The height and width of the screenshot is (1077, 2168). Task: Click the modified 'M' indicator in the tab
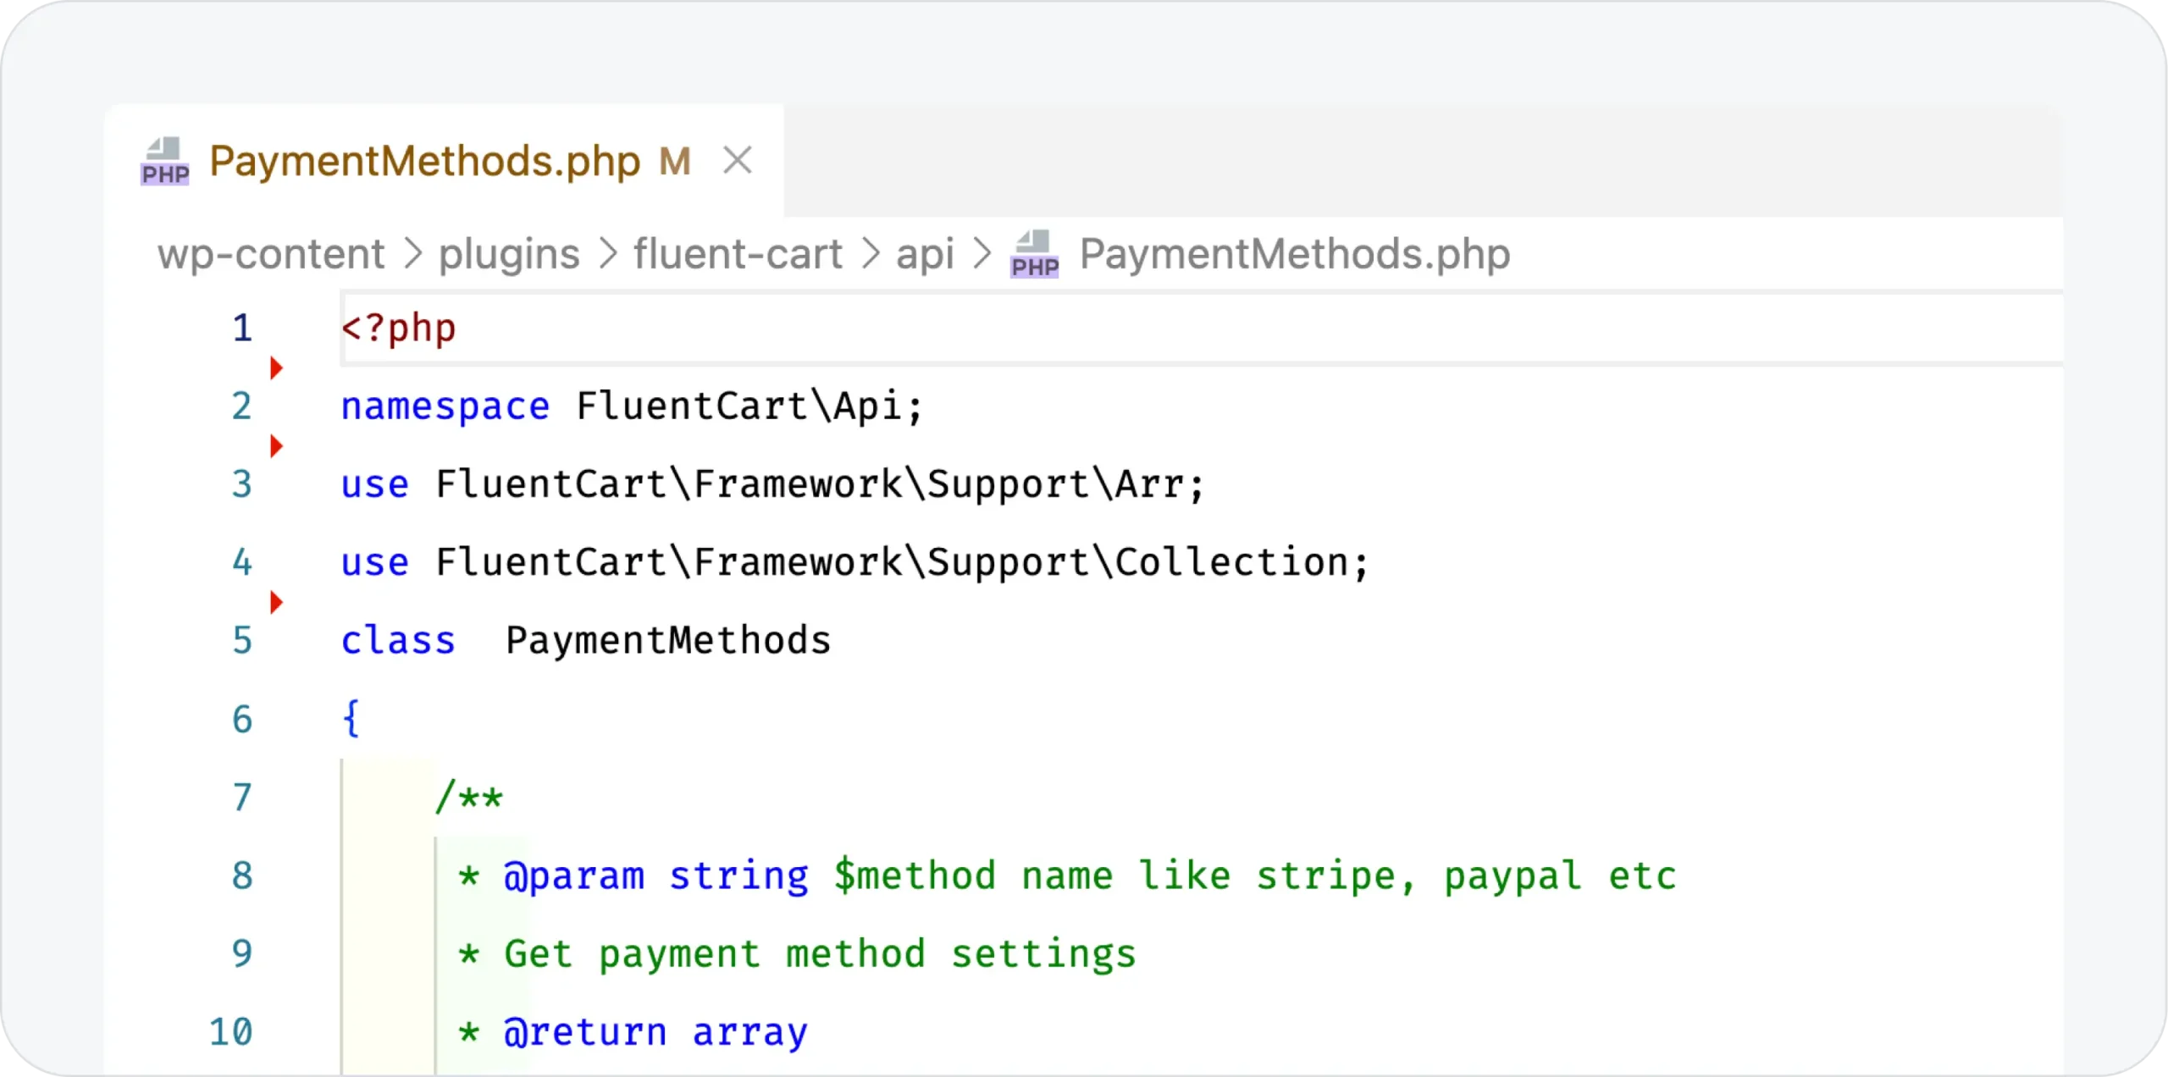pyautogui.click(x=674, y=162)
